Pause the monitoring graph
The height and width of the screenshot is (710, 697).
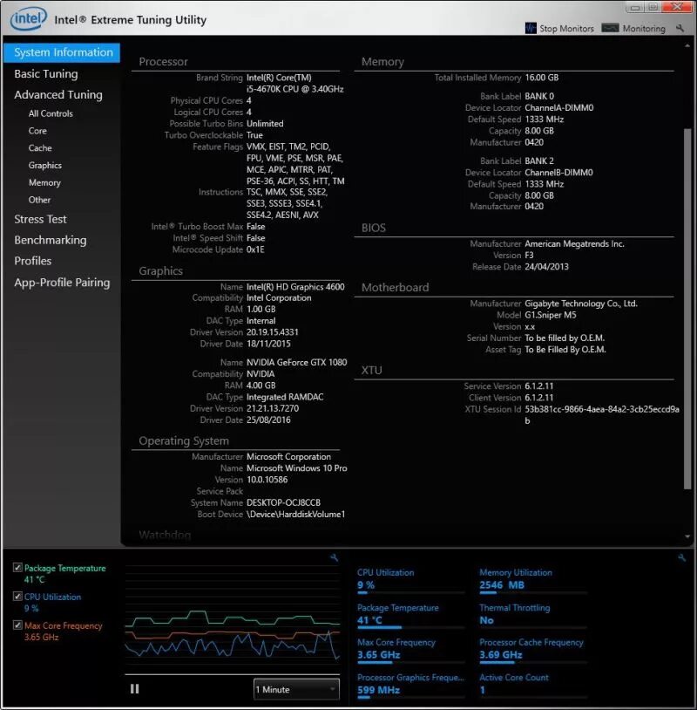point(134,689)
